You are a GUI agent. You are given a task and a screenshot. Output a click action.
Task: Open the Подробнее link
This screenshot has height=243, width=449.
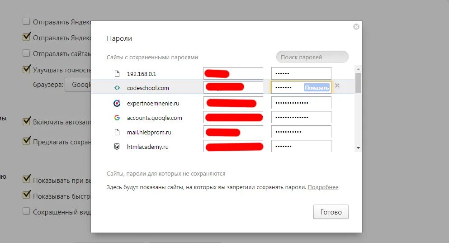point(323,187)
